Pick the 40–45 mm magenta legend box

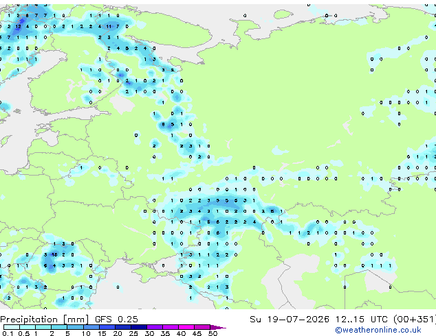pyautogui.click(x=186, y=327)
